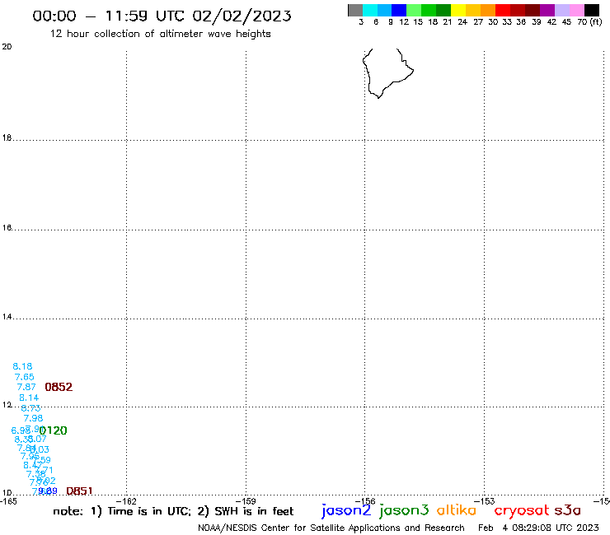Click the note 'Time is in UTC; SWH is in feet'
The height and width of the screenshot is (535, 610).
173,511
